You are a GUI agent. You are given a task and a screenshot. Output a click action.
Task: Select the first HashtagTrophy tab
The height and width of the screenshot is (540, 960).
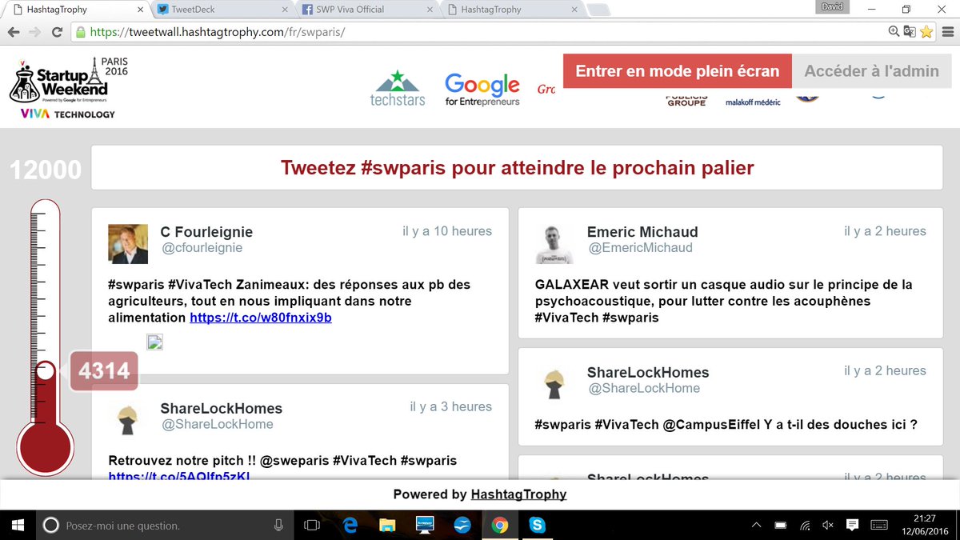(x=75, y=10)
